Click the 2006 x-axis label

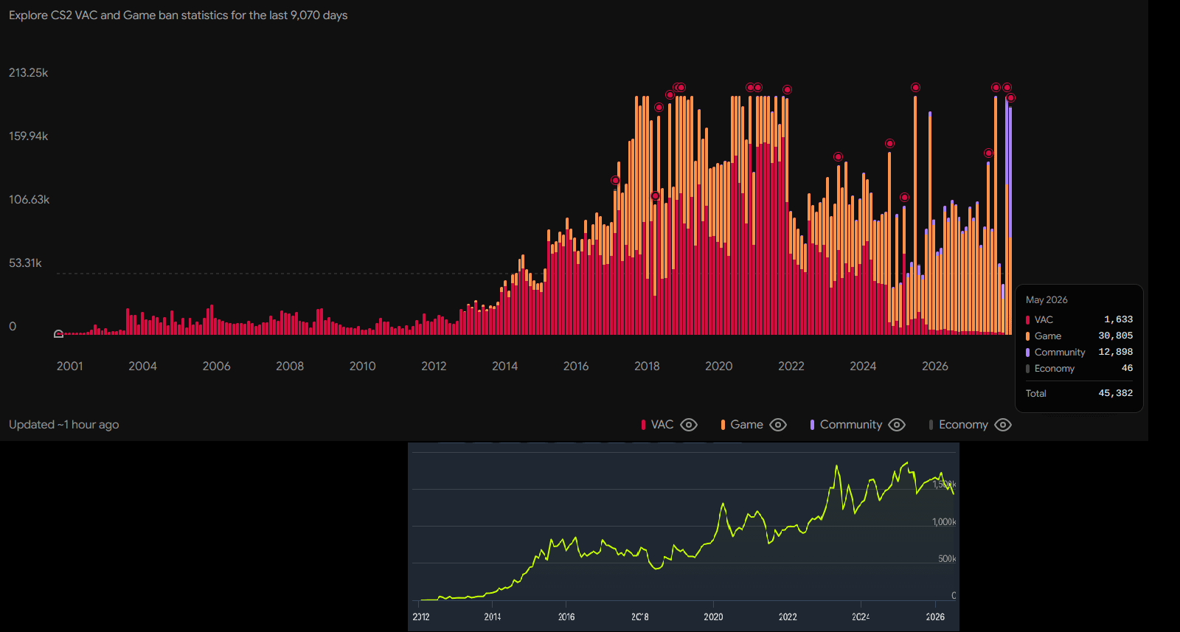click(x=217, y=367)
